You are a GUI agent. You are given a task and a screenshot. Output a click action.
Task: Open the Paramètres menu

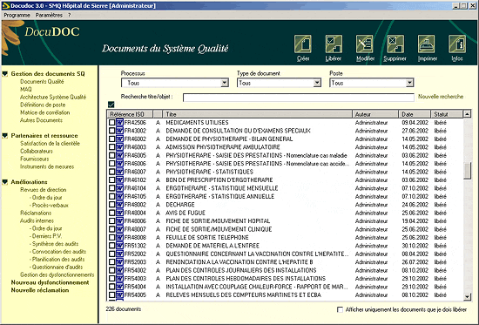click(49, 15)
